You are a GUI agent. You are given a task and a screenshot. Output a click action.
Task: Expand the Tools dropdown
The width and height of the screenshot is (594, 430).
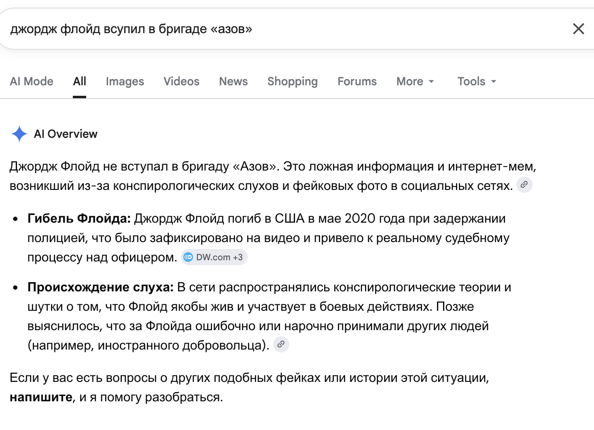coord(477,81)
